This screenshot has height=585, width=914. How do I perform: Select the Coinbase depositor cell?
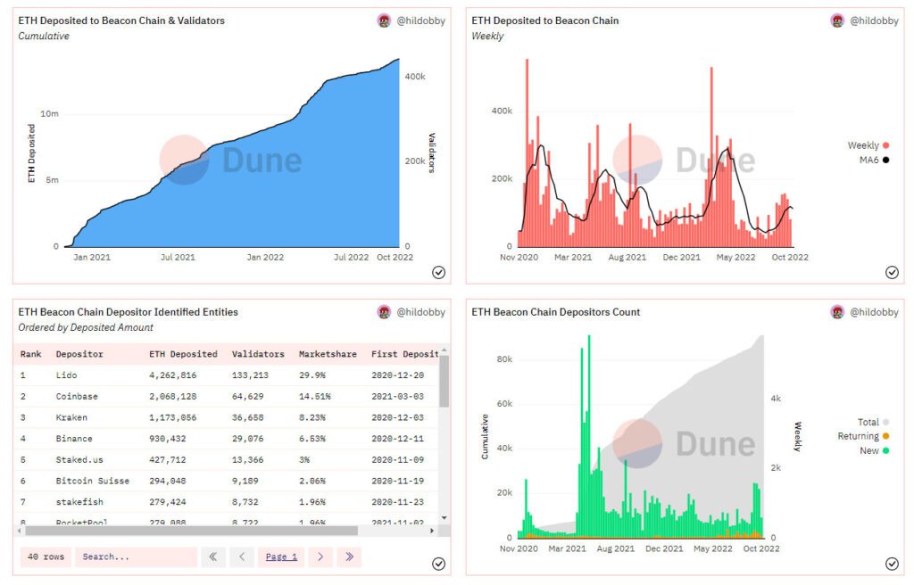(77, 396)
